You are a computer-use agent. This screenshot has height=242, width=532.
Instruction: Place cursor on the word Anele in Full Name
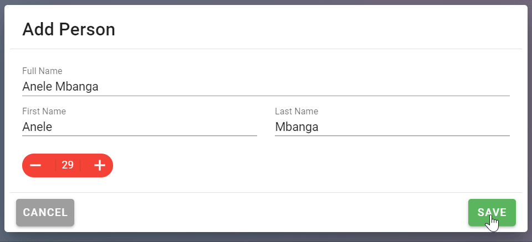coord(37,87)
